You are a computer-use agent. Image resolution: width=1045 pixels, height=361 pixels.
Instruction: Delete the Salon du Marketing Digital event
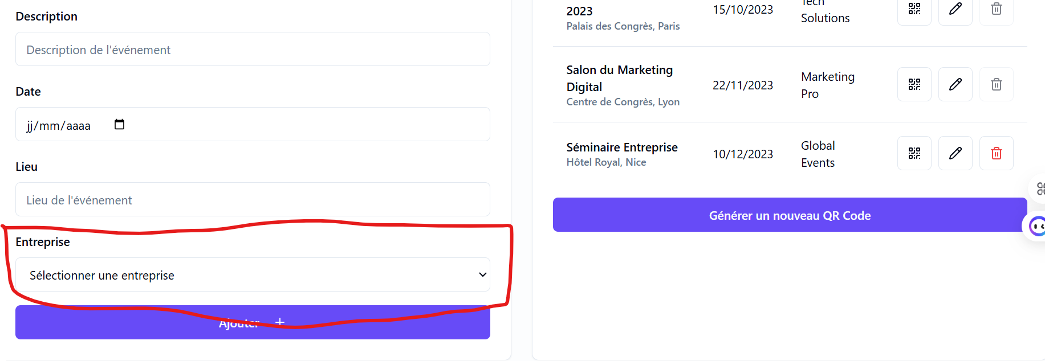(x=997, y=84)
